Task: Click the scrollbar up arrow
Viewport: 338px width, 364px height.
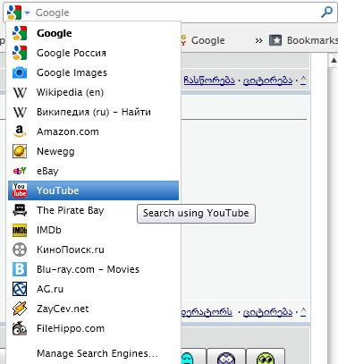Action: coord(334,61)
